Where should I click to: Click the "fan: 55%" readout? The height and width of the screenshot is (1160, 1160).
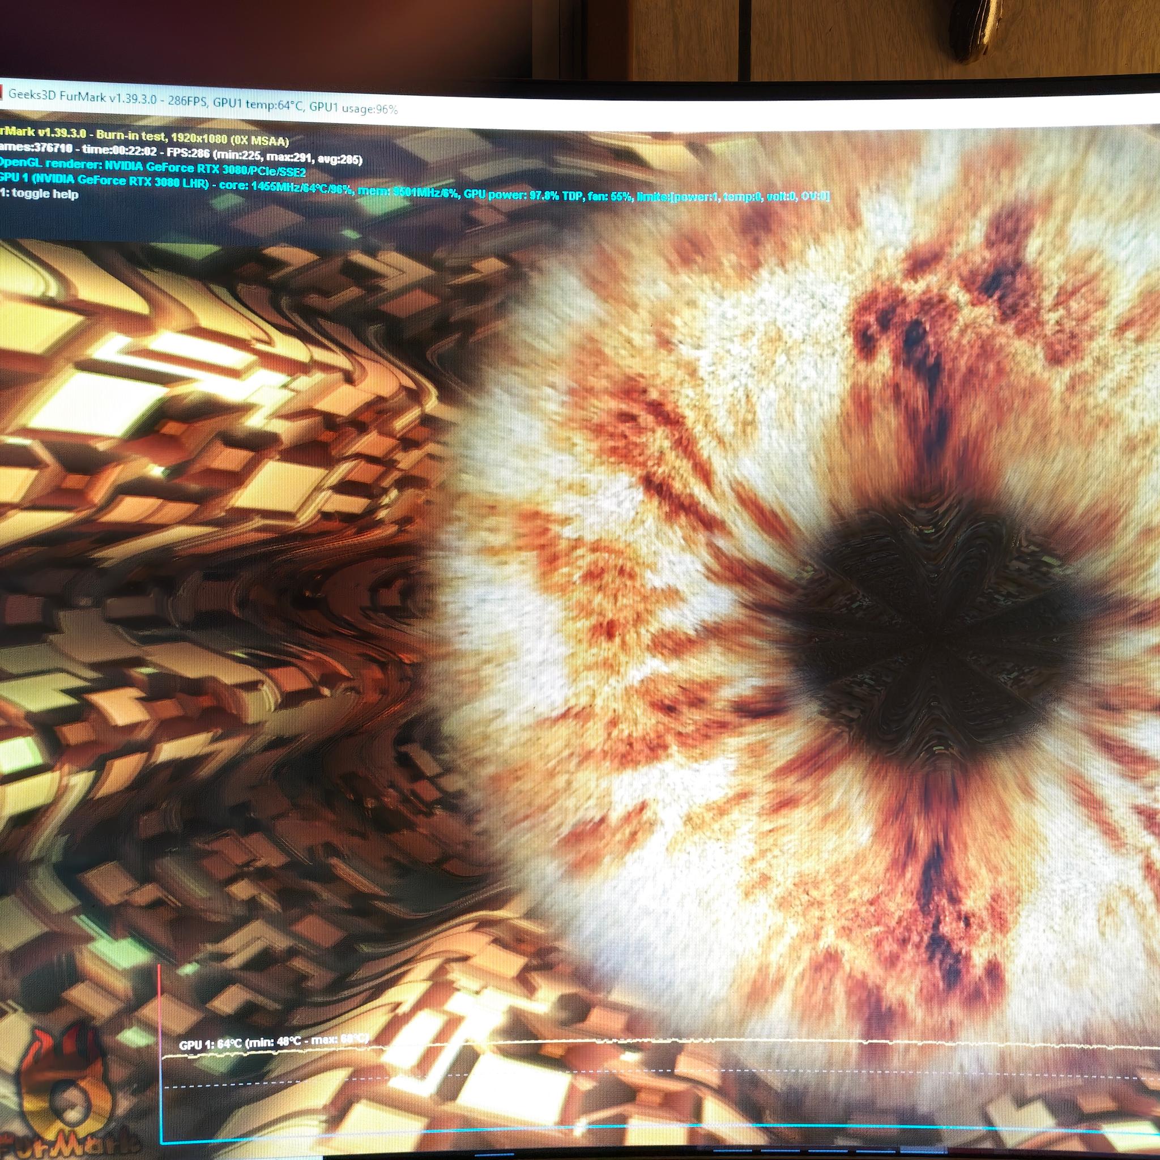pos(609,196)
